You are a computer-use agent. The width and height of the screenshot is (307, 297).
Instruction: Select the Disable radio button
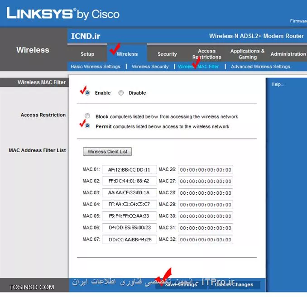(x=121, y=93)
